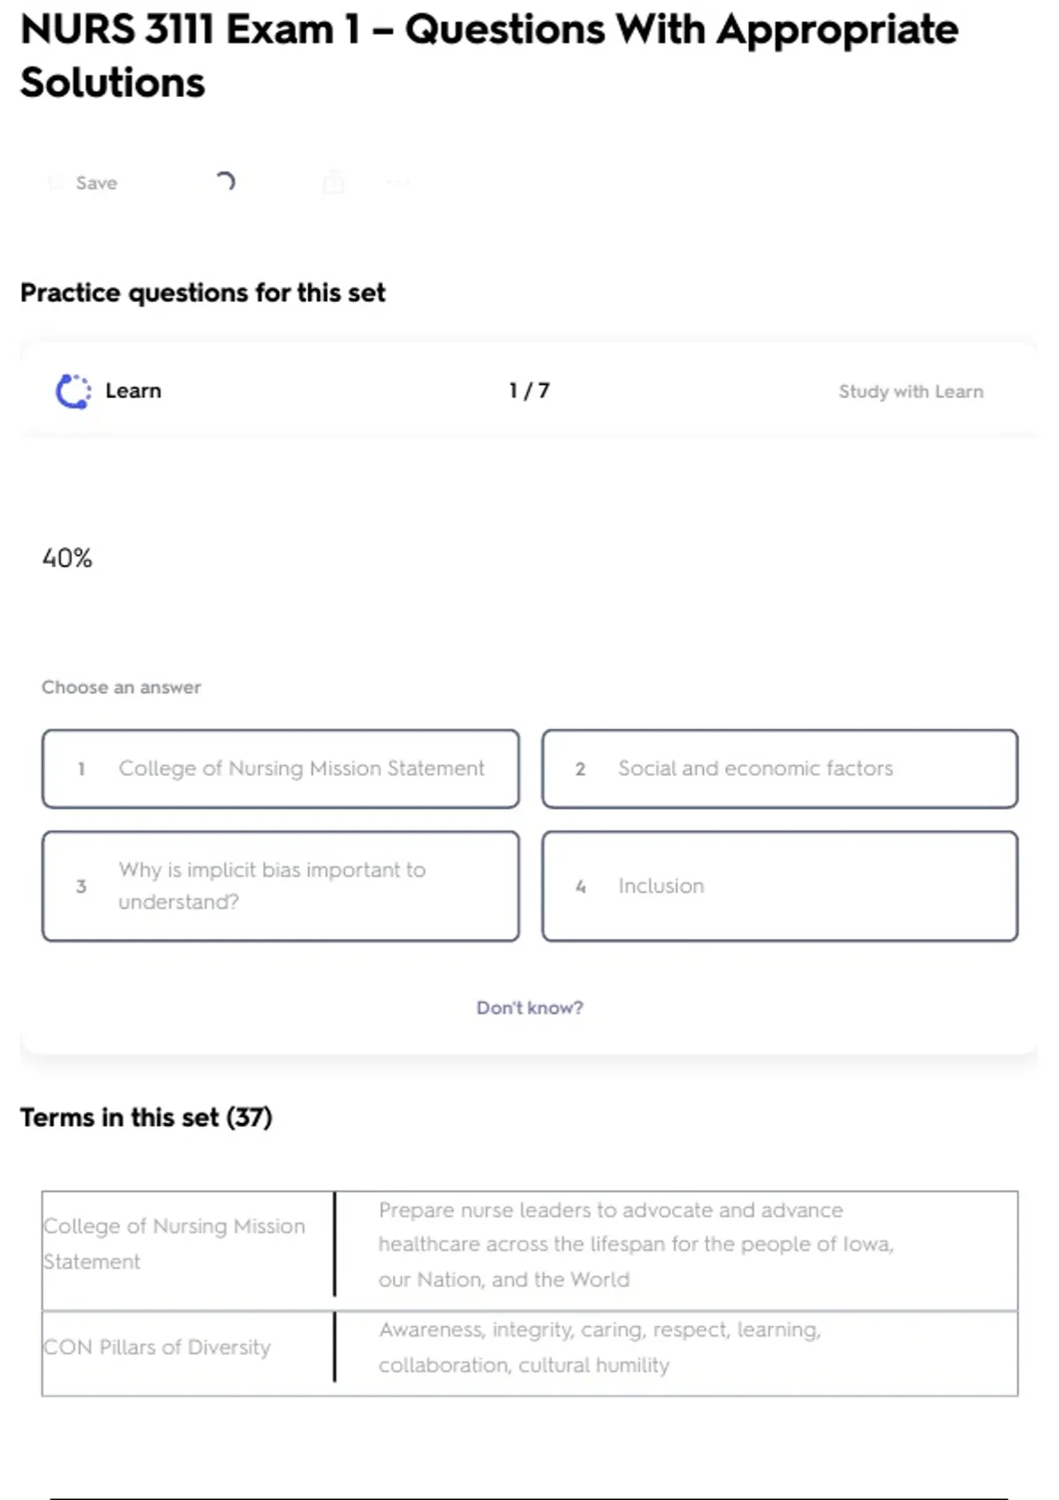Select answer about implicit bias importance

point(281,886)
